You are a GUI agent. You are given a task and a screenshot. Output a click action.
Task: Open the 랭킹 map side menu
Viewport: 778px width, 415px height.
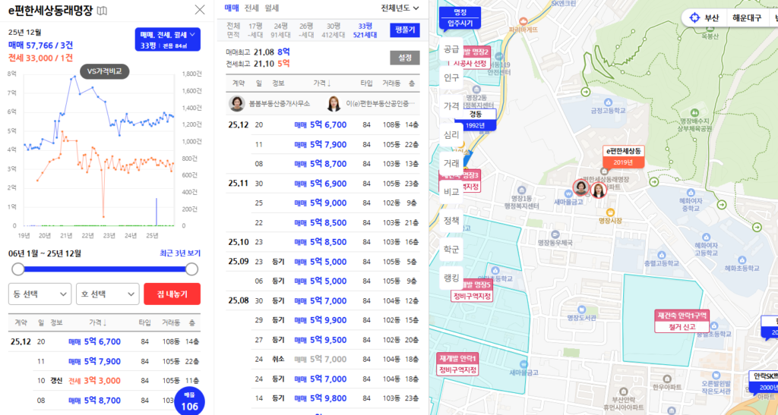(451, 278)
